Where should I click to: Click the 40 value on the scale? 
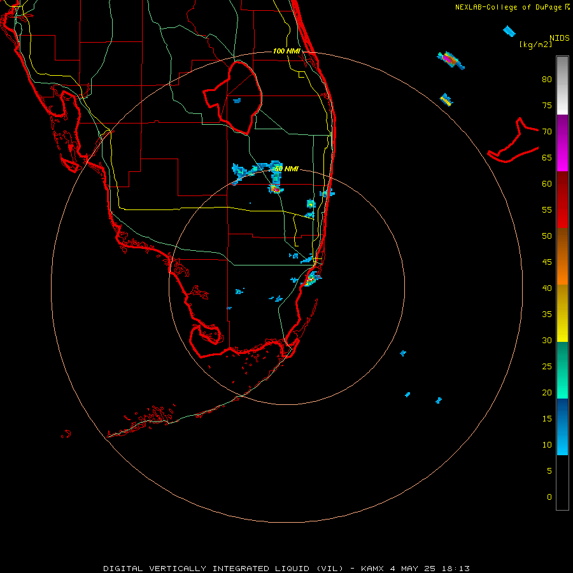click(x=547, y=288)
